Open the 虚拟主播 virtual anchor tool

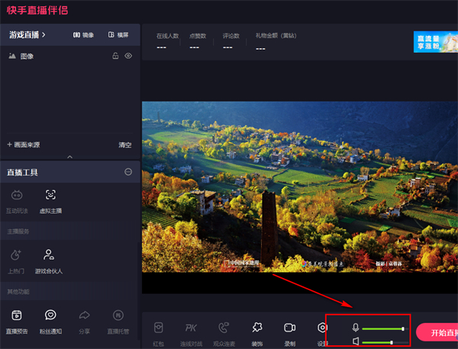(50, 196)
